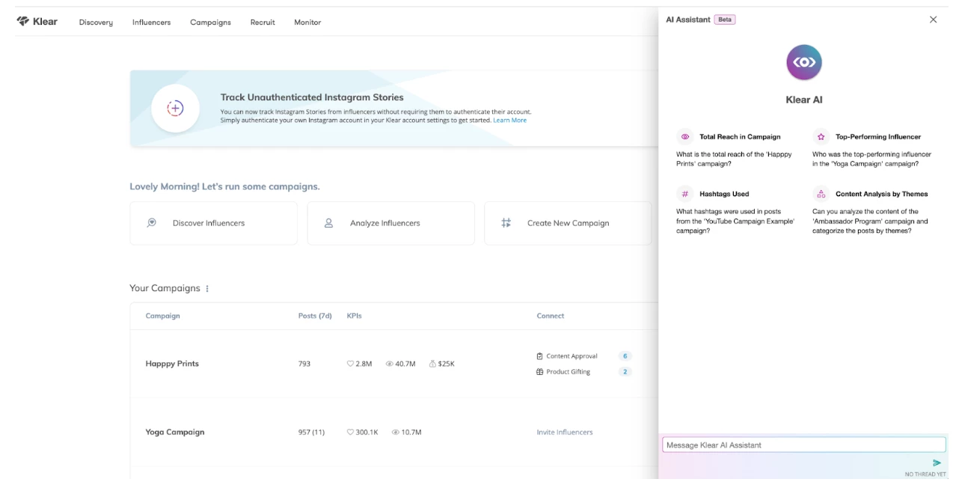The image size is (959, 488).
Task: Click the Discover Influencers magnifier icon
Action: pos(152,222)
